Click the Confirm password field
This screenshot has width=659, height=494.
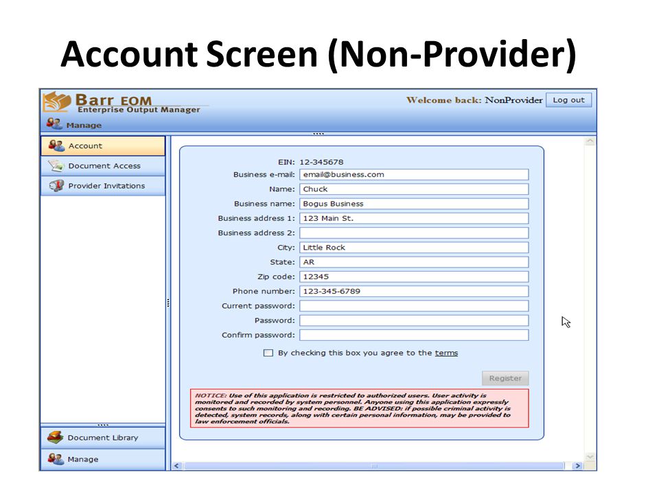pyautogui.click(x=414, y=335)
